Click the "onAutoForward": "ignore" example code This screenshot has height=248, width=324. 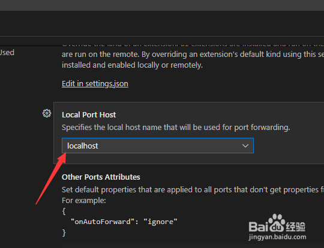(124, 222)
